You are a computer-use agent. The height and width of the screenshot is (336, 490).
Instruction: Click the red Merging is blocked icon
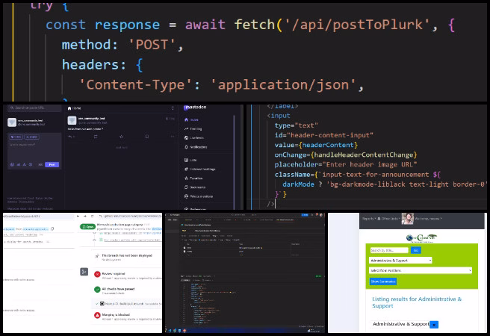pos(97,315)
